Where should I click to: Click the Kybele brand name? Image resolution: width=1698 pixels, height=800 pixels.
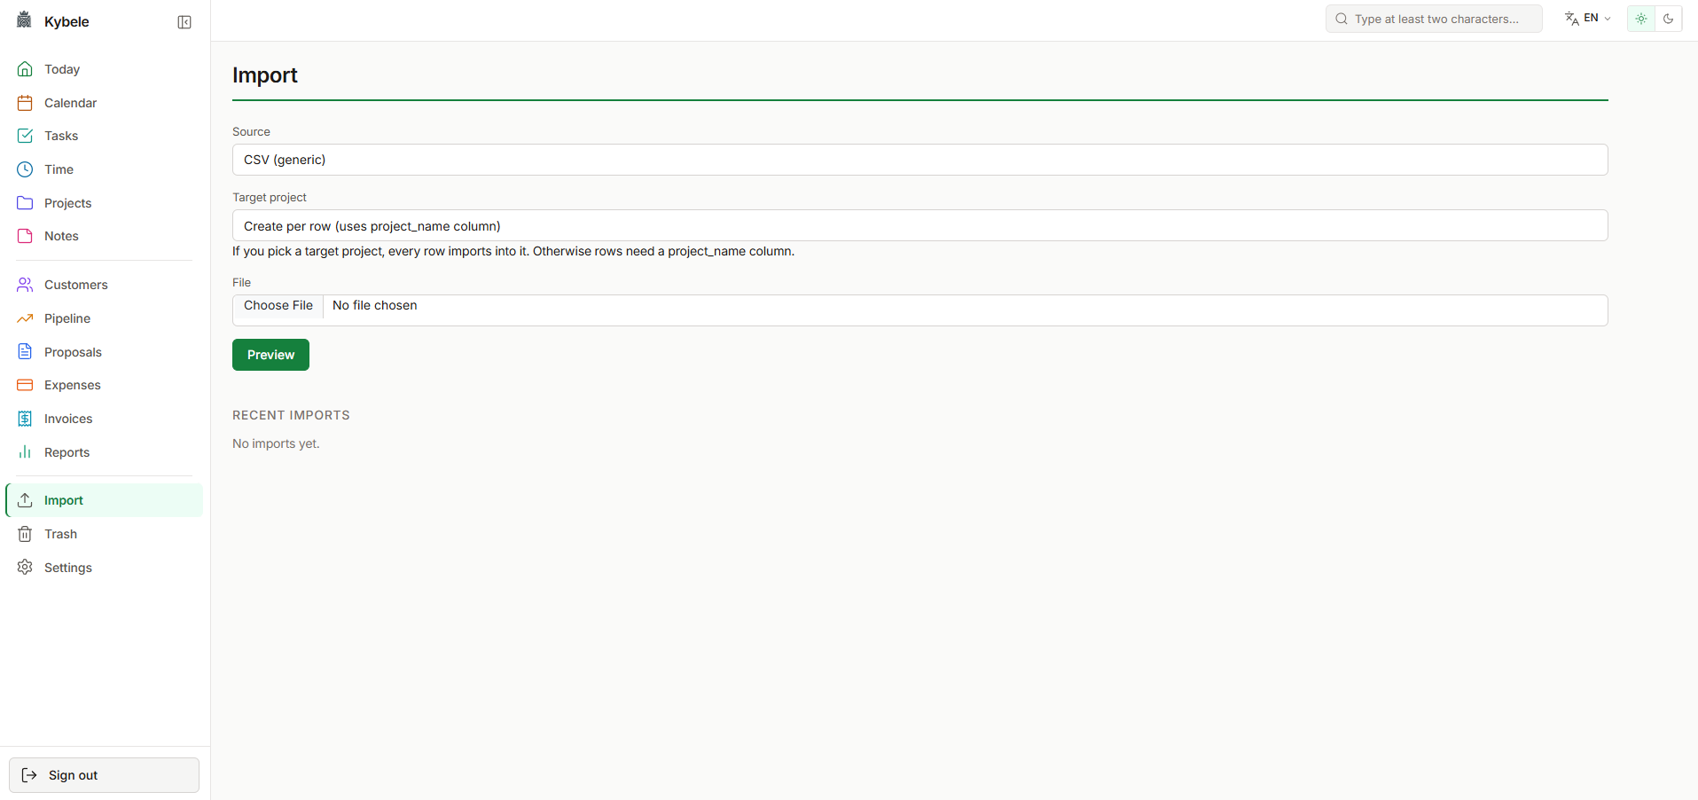[67, 22]
